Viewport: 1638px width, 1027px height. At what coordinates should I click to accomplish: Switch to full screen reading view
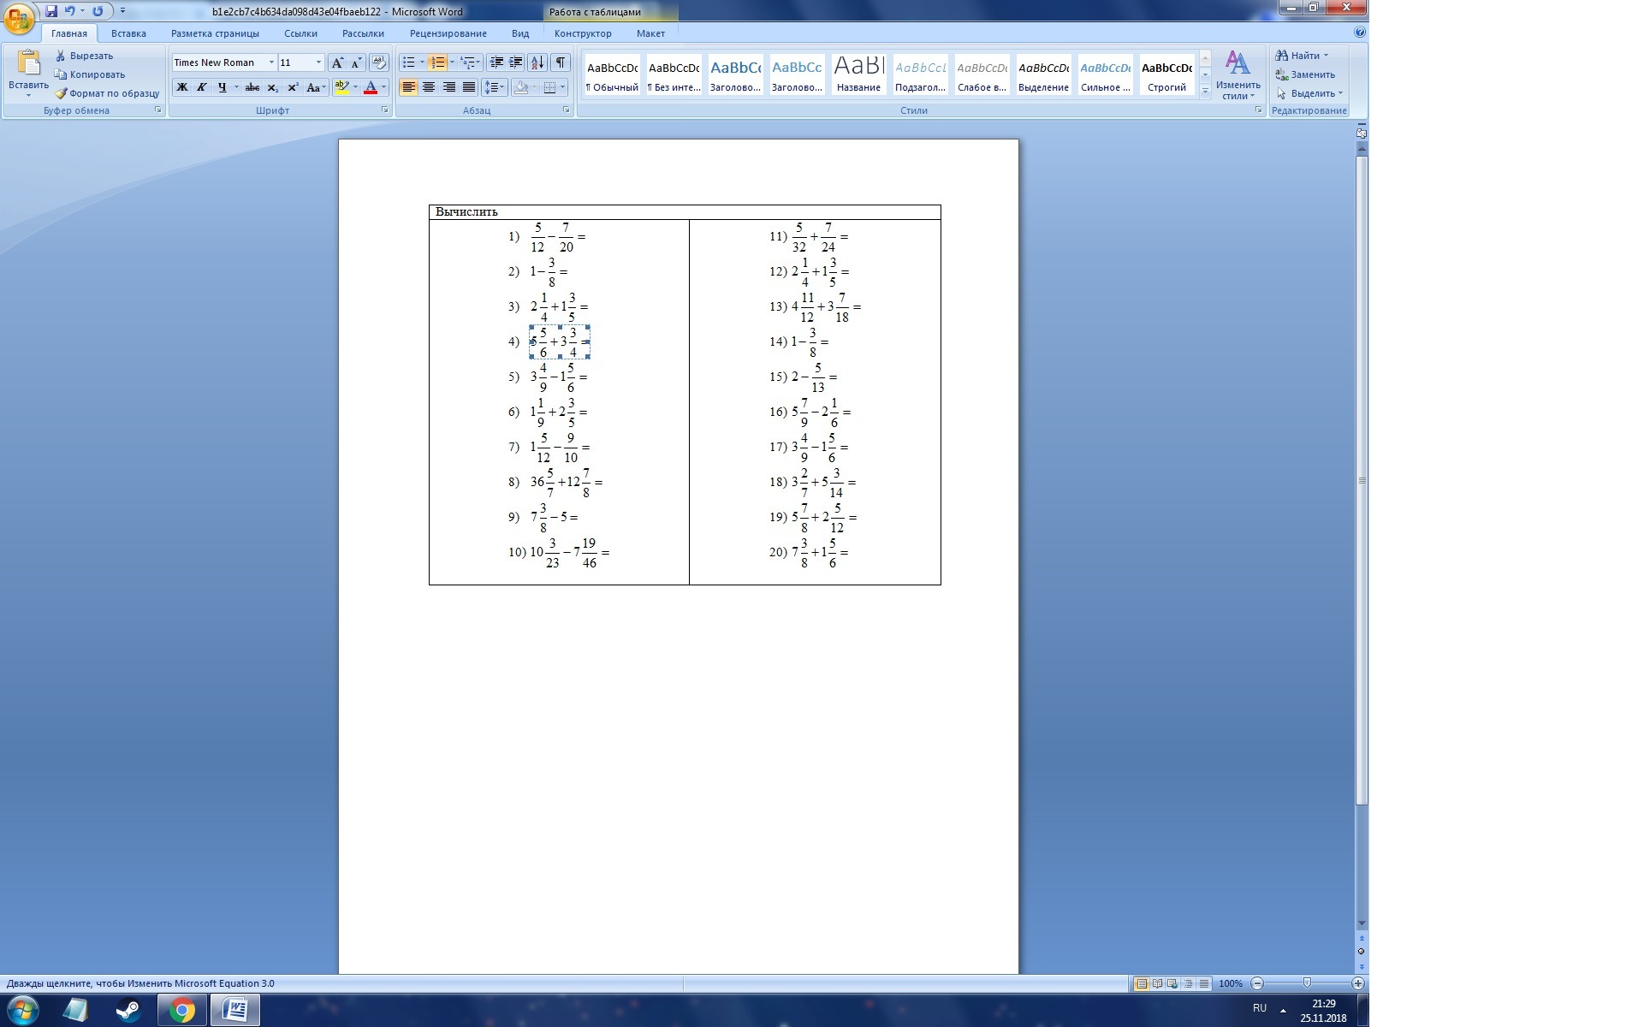pyautogui.click(x=1157, y=983)
